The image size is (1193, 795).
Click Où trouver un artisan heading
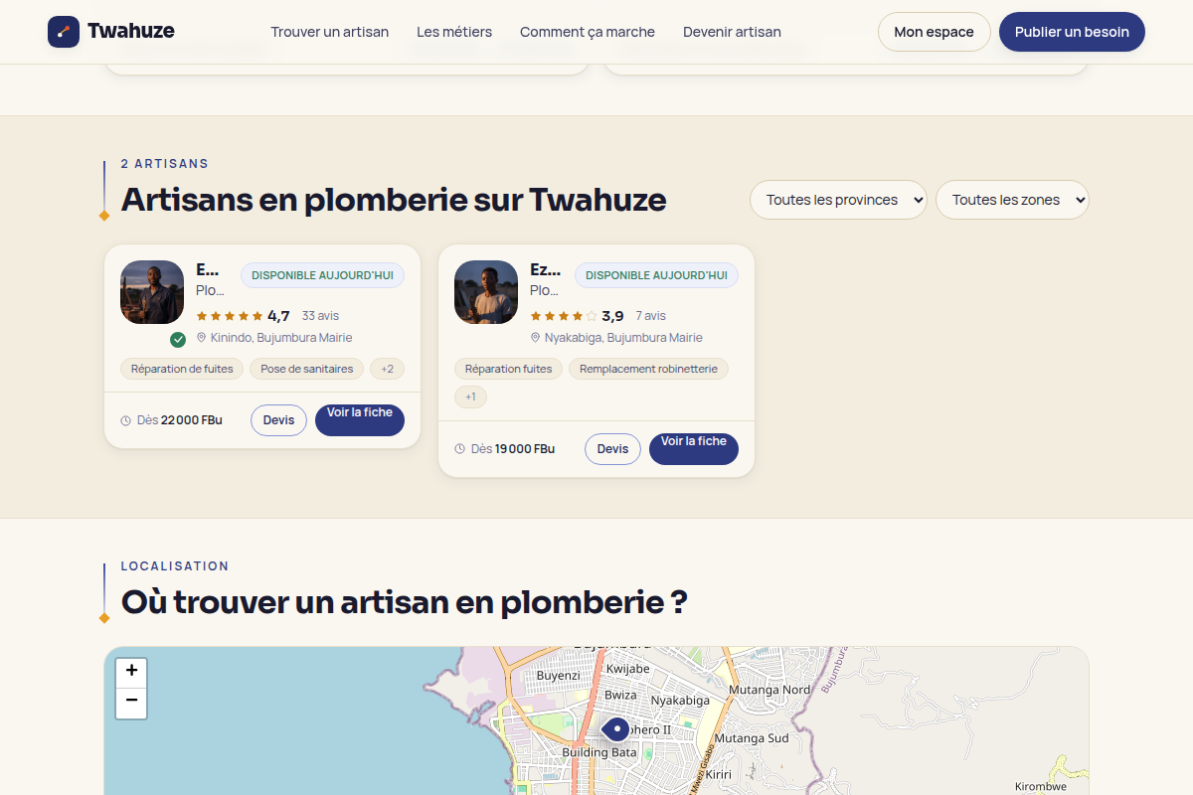405,602
